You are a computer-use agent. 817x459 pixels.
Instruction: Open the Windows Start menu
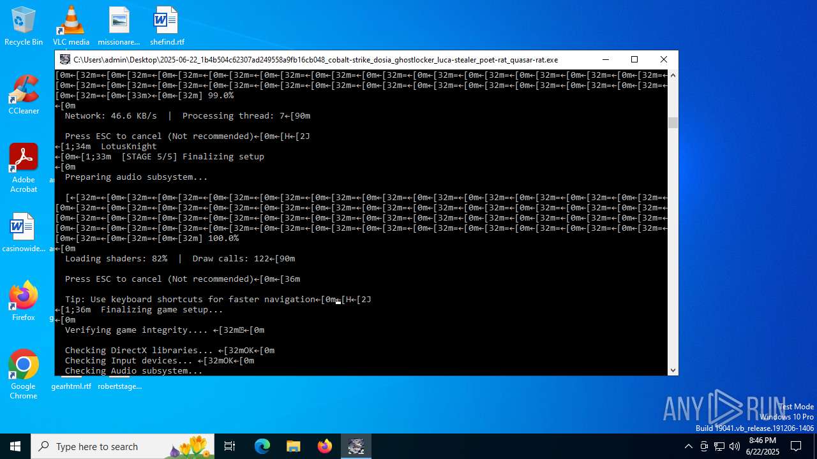click(x=15, y=446)
